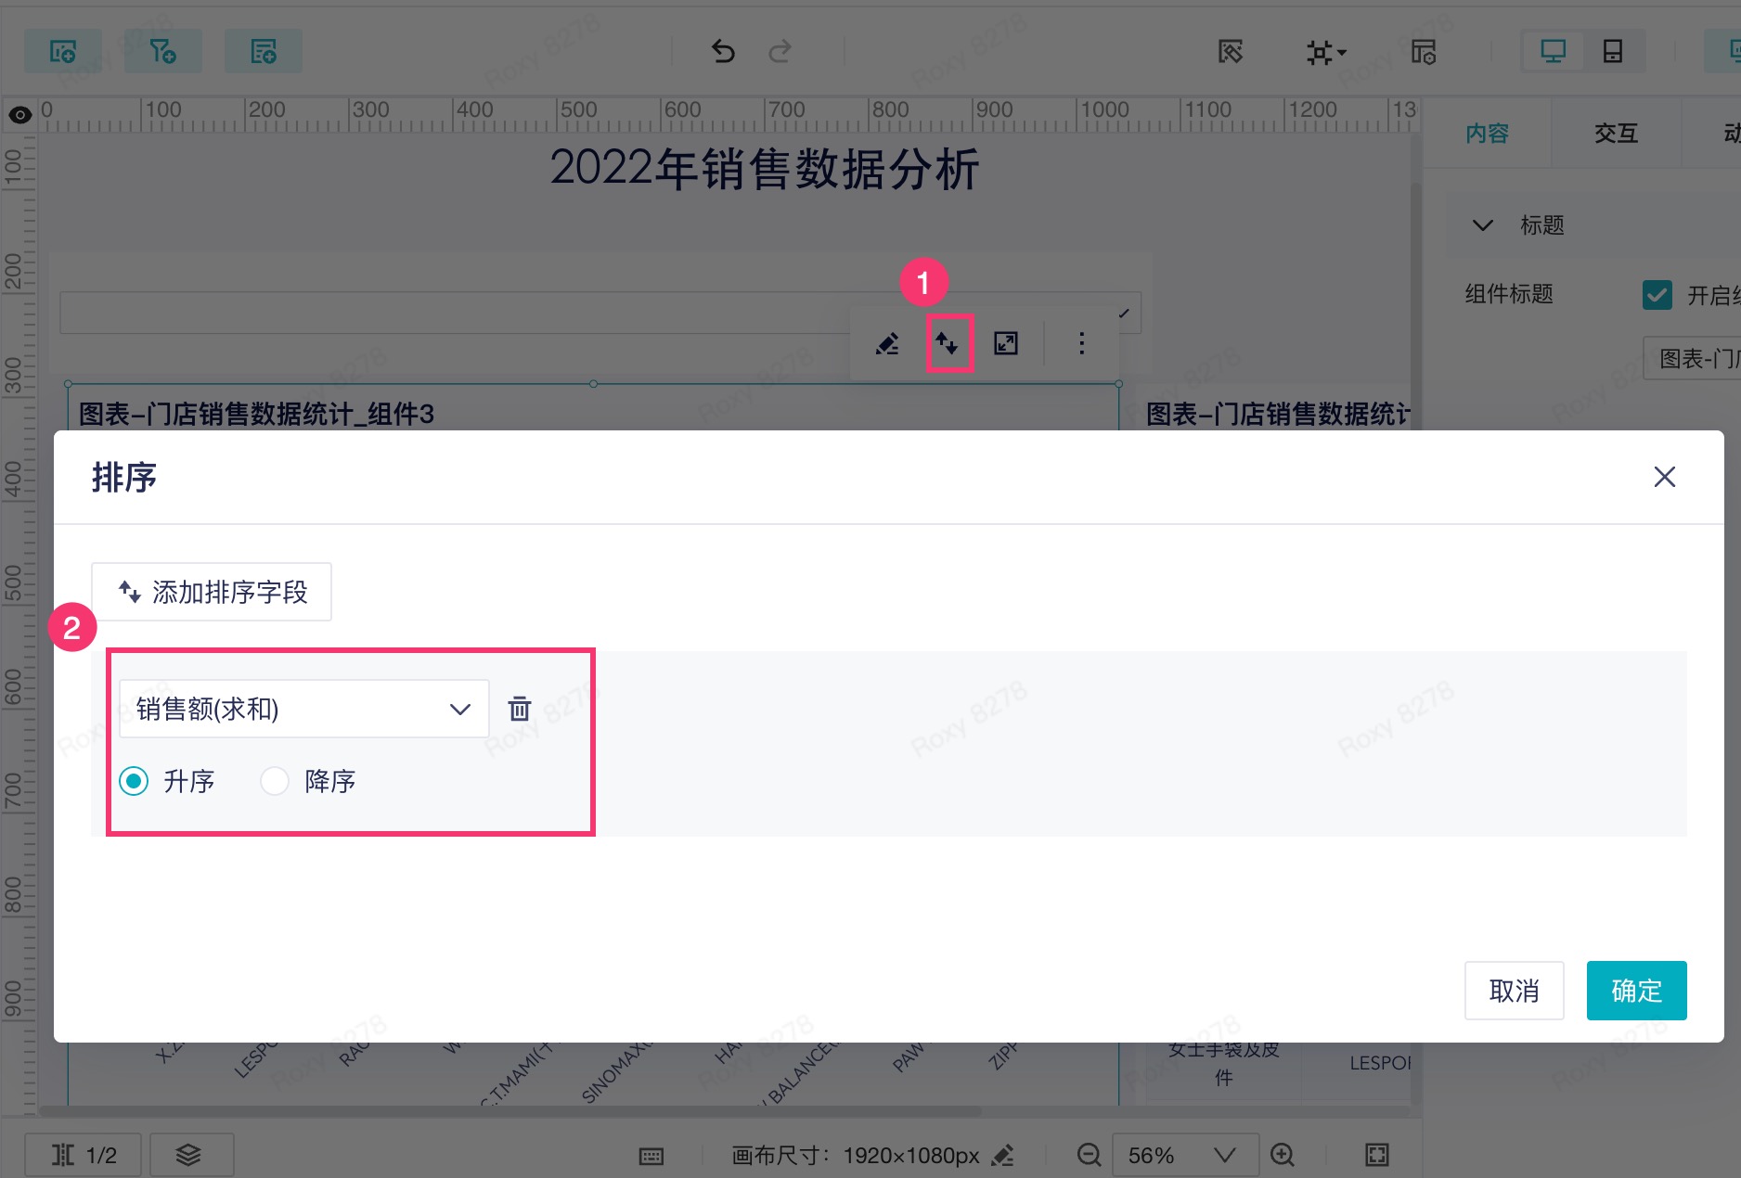Click the zoom in magnifier icon
This screenshot has height=1178, width=1741.
(x=1283, y=1155)
